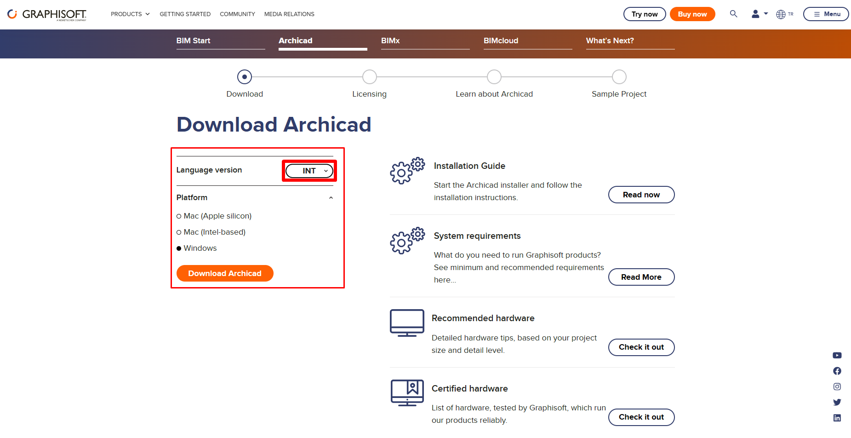Image resolution: width=851 pixels, height=438 pixels.
Task: Click the Graphisoft logo
Action: click(47, 15)
